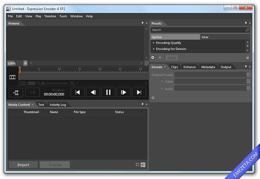The image size is (260, 179).
Task: Select the System presets tab
Action: 175,37
